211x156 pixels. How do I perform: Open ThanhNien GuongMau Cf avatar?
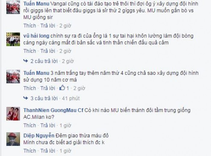tap(13, 114)
